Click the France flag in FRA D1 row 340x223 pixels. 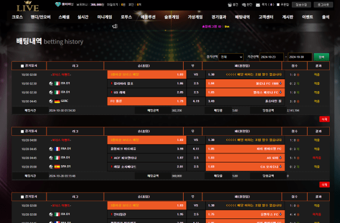click(57, 149)
